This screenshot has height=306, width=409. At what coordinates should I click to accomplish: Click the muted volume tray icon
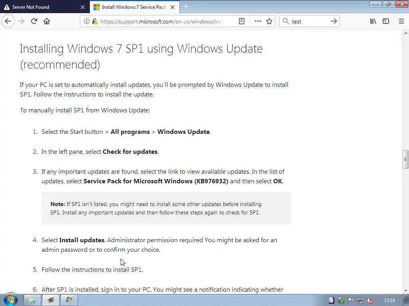tap(369, 300)
